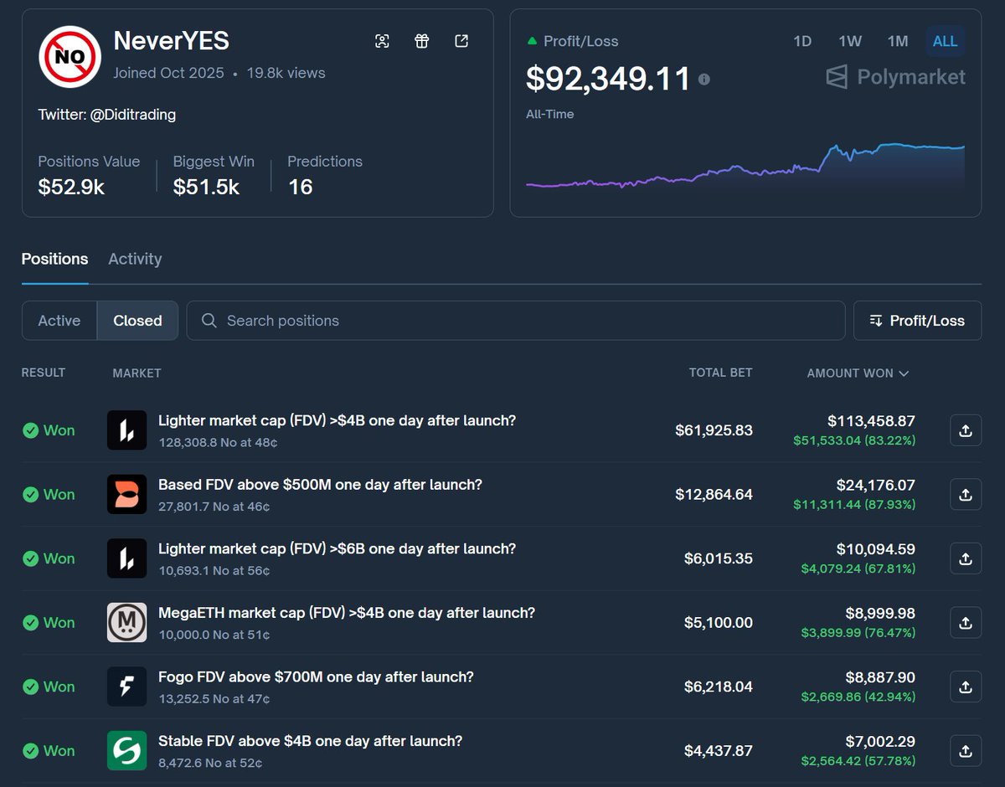Click the Positions Value $52.9k stat

click(x=89, y=175)
